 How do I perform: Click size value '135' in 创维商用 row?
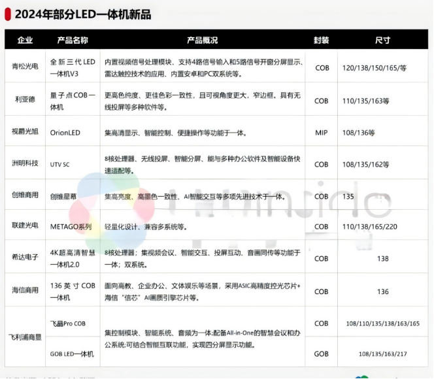348,197
